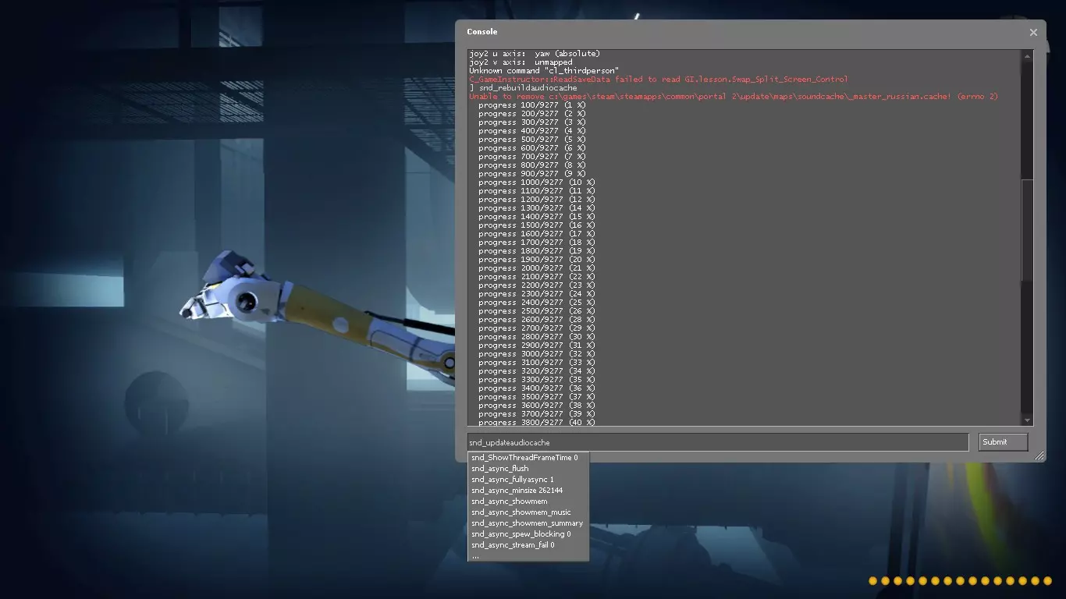This screenshot has width=1066, height=599.
Task: Select snd_async_minsize 262144 suggestion
Action: [x=517, y=491]
